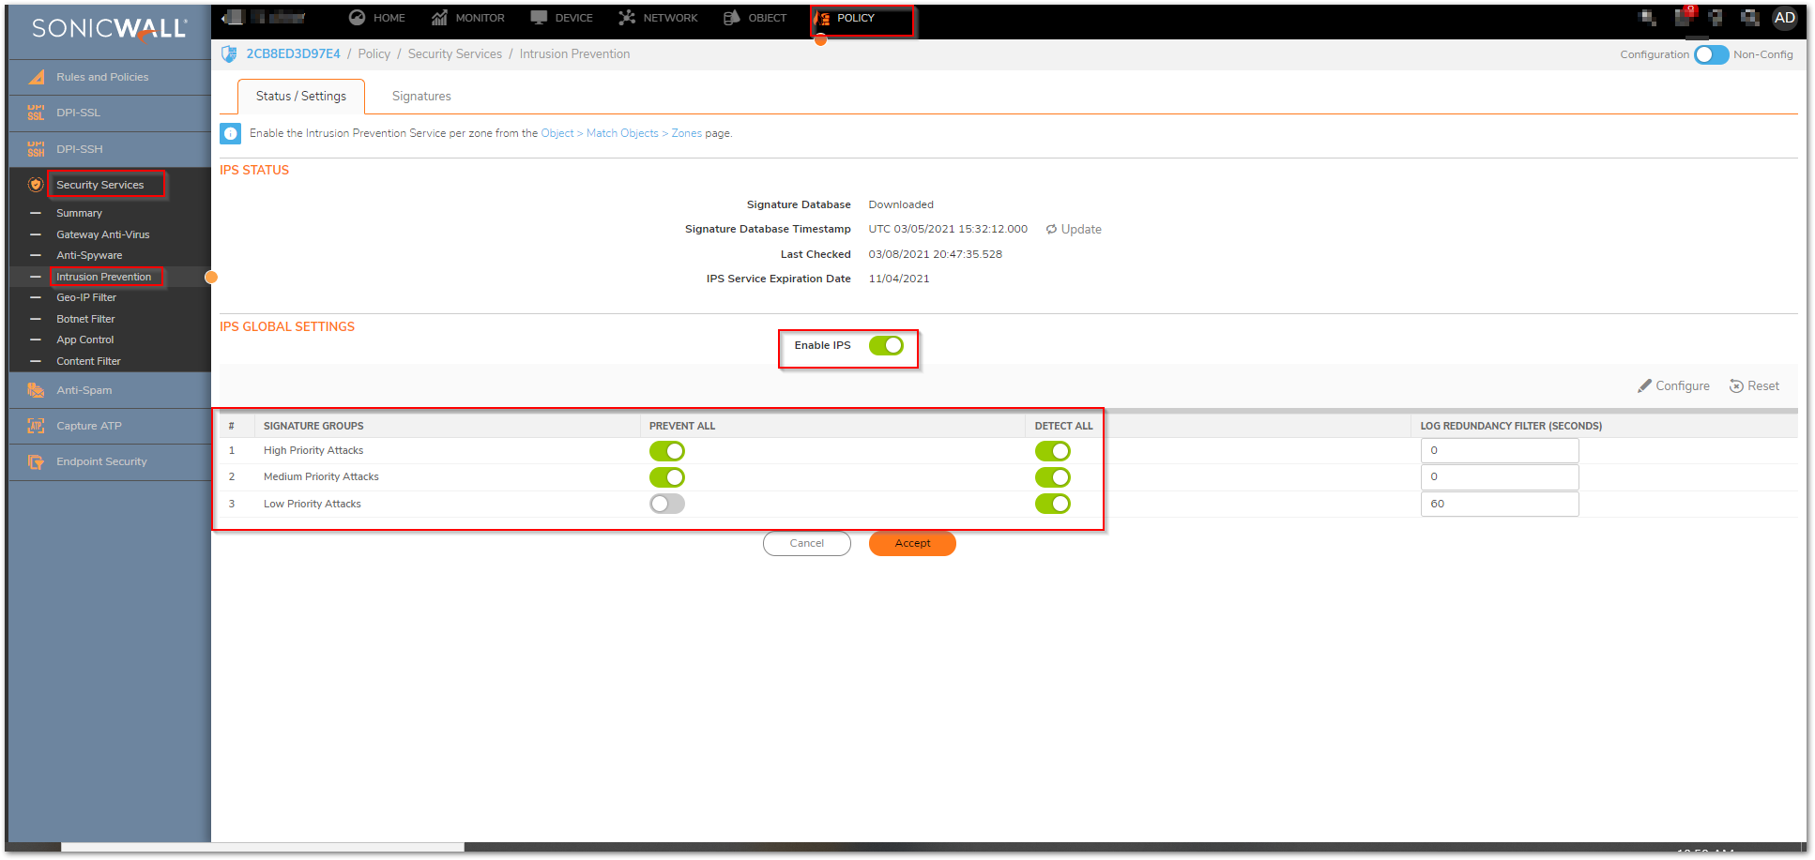Edit Low Priority log redundancy field showing 60

click(x=1499, y=504)
